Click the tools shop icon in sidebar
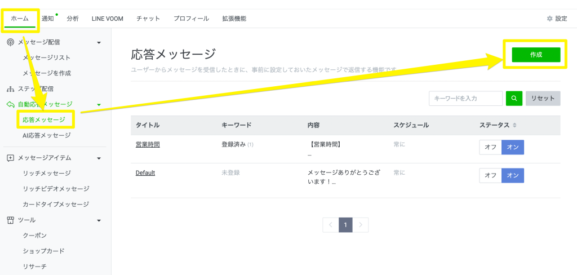This screenshot has width=577, height=275. tap(10, 220)
